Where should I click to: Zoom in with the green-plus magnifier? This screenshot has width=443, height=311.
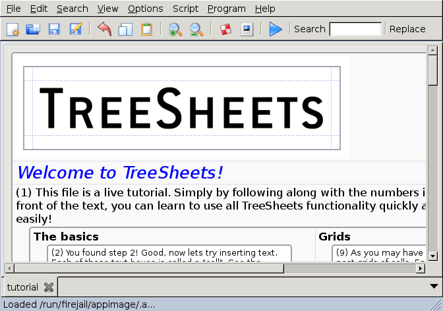(x=175, y=29)
